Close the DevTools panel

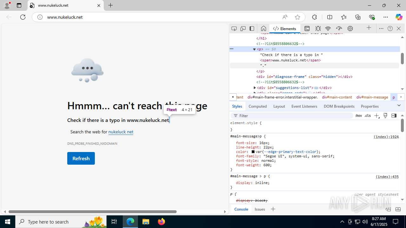(x=399, y=28)
